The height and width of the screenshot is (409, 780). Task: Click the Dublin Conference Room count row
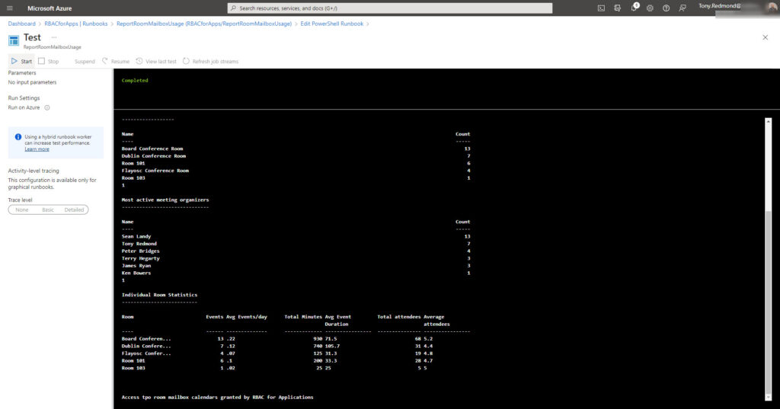tap(296, 156)
